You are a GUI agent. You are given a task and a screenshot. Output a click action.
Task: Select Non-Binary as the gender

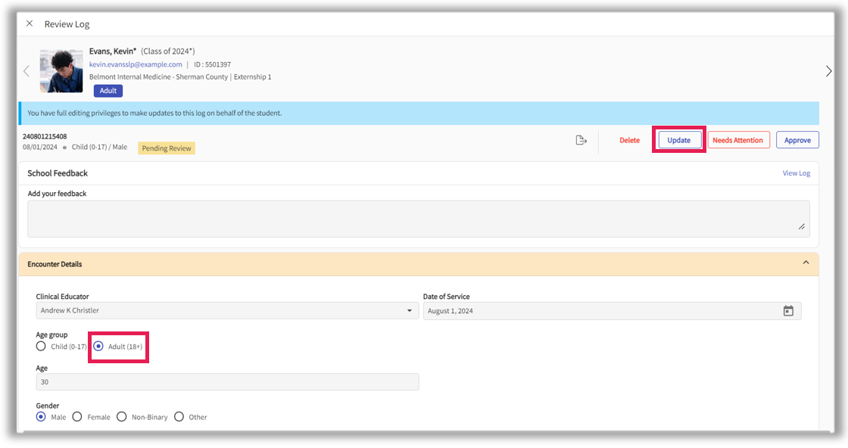[x=121, y=416]
